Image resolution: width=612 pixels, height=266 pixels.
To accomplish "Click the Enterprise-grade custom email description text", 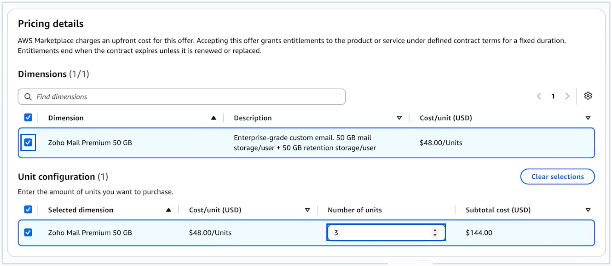I will tap(305, 143).
